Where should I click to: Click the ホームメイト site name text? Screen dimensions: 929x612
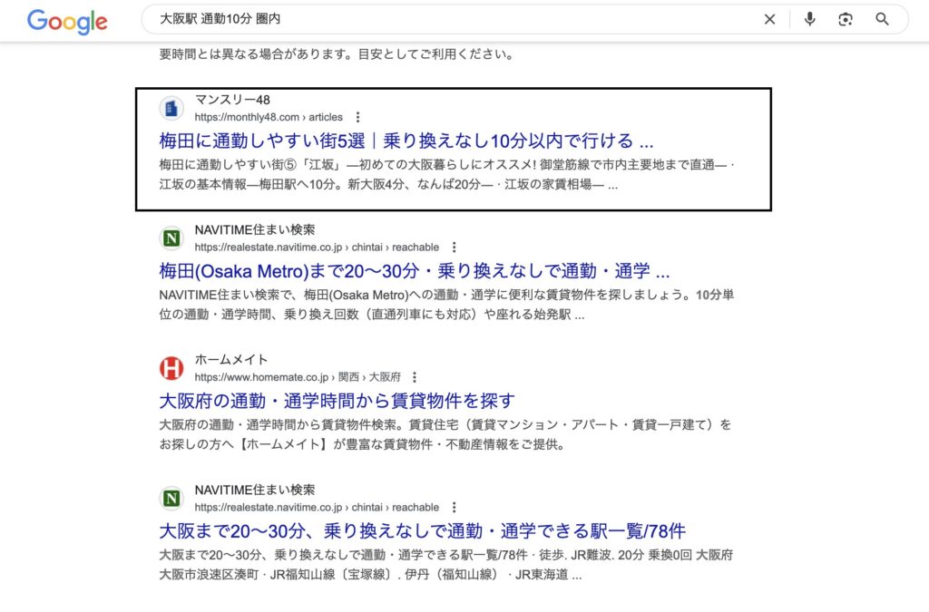point(231,360)
